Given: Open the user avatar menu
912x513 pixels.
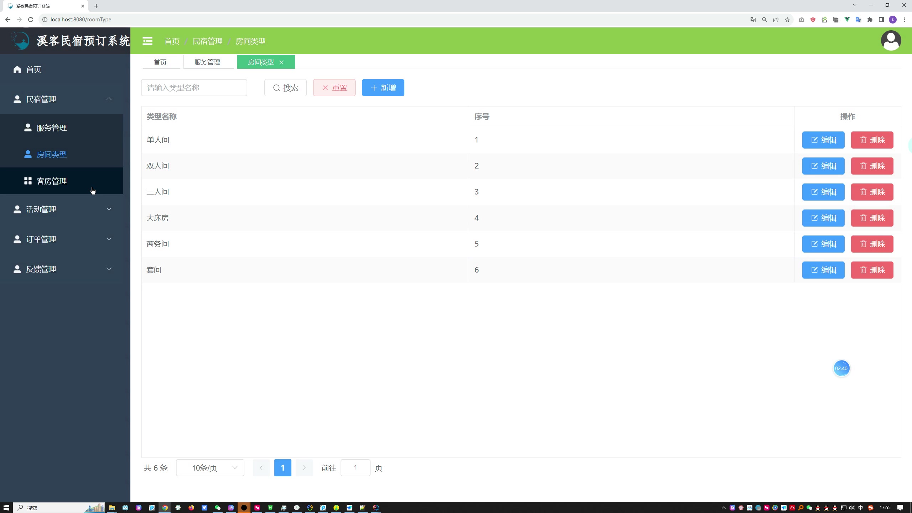Looking at the screenshot, I should click(891, 41).
